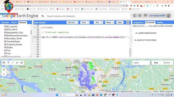The height and width of the screenshot is (97, 174).
Task: Click the Reset button
Action: pyautogui.click(x=108, y=22)
